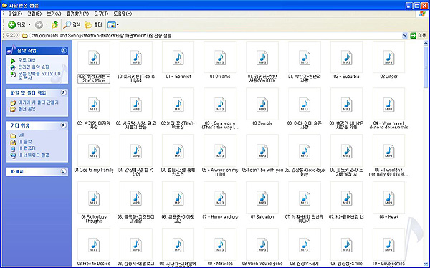Click the 모두 재생 play all link
This screenshot has width=430, height=268.
click(27, 60)
